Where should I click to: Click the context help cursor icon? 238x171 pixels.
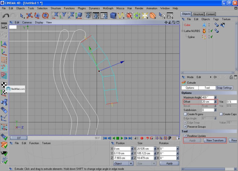[162, 15]
